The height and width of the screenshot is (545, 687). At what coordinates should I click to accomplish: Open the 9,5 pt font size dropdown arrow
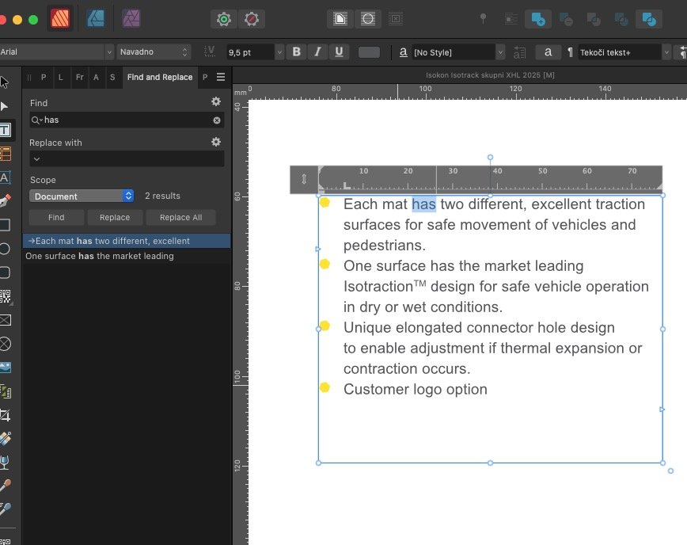pos(279,52)
